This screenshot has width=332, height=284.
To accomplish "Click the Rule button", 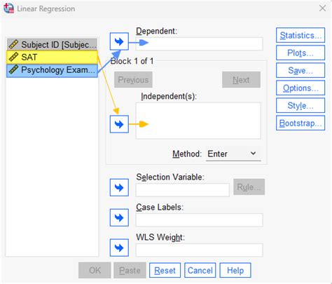I will pyautogui.click(x=249, y=187).
